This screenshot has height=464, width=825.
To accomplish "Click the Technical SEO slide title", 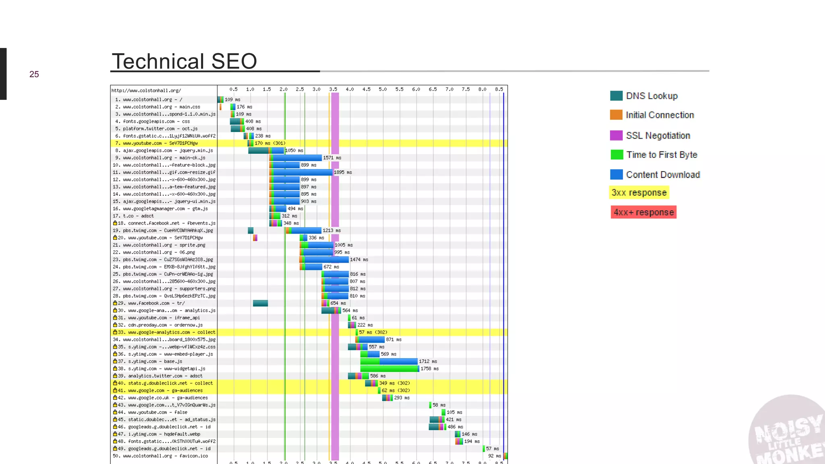I will coord(184,61).
